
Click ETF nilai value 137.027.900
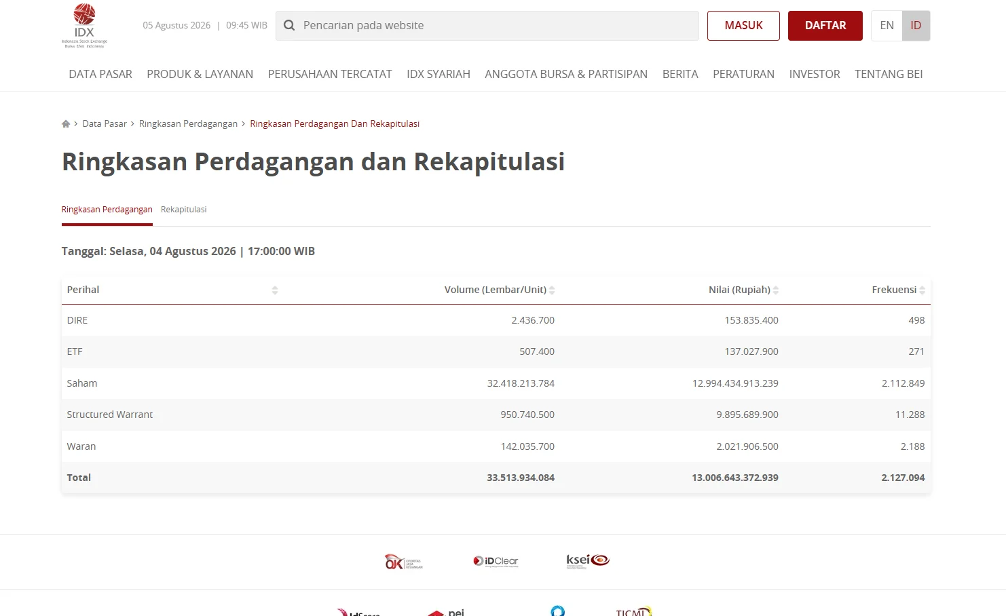pyautogui.click(x=751, y=351)
